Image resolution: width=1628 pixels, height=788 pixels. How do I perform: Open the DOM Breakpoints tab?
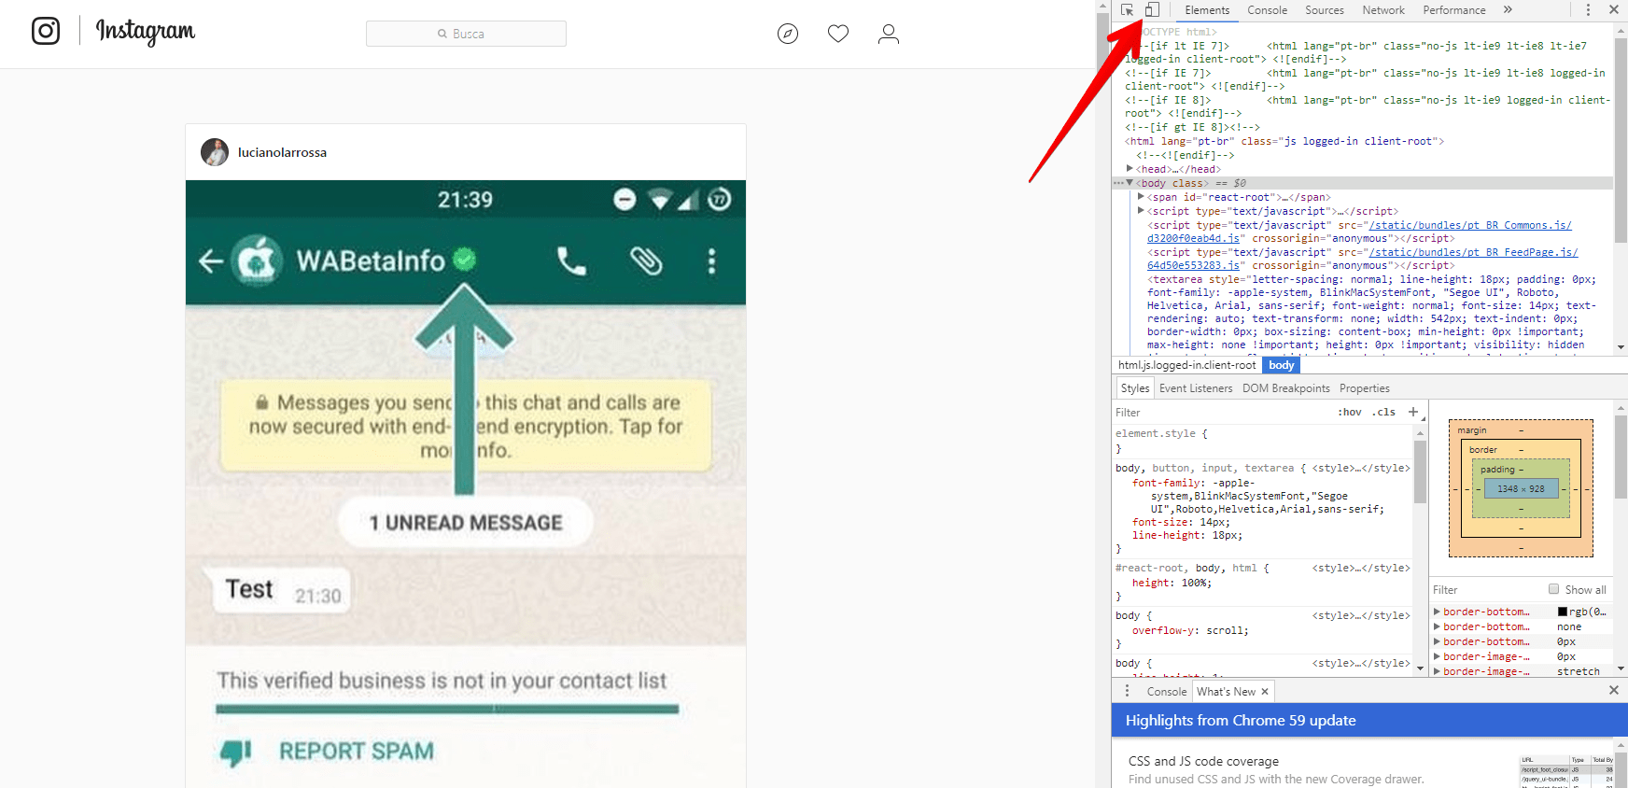(x=1285, y=388)
